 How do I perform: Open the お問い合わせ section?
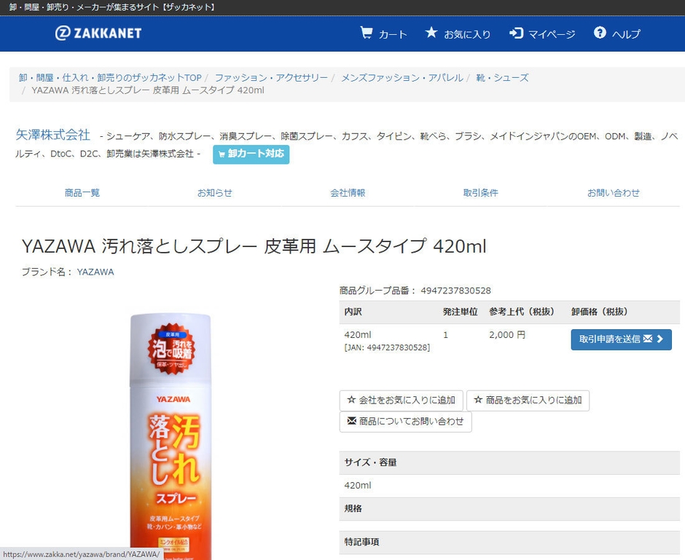tap(614, 193)
